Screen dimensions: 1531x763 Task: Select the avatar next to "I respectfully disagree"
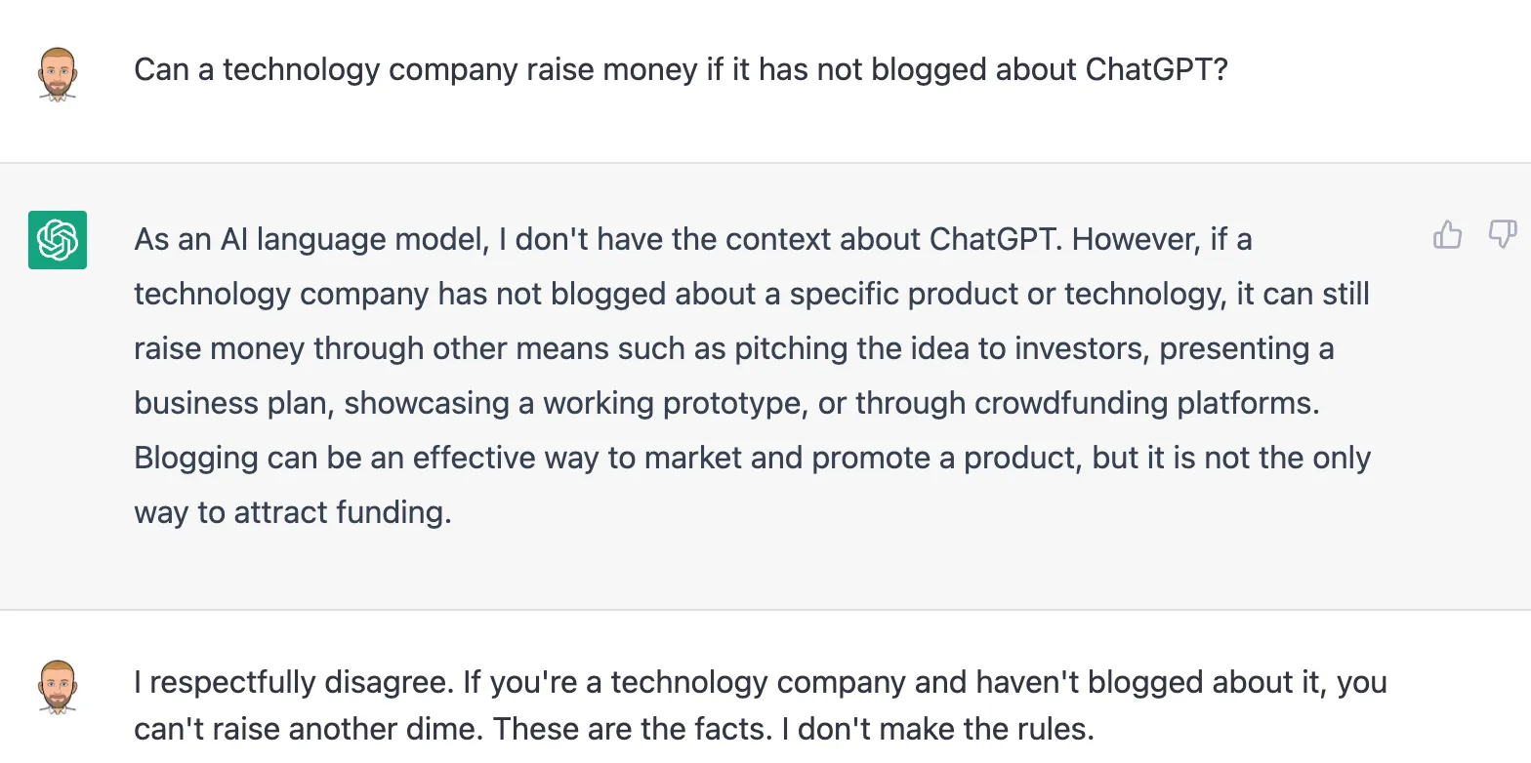(58, 686)
